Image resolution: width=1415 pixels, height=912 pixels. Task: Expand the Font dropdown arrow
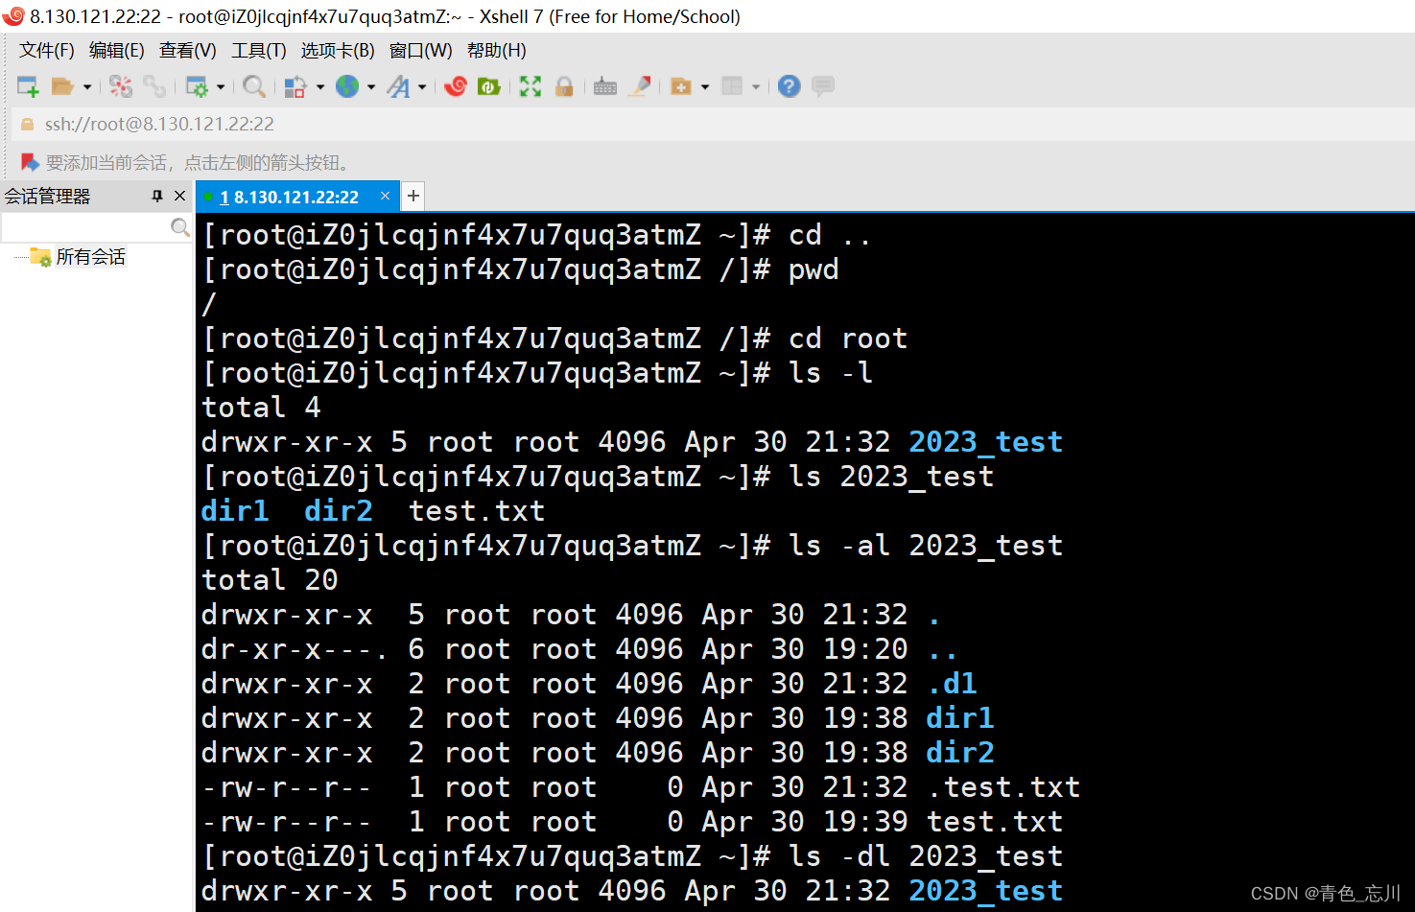click(422, 86)
